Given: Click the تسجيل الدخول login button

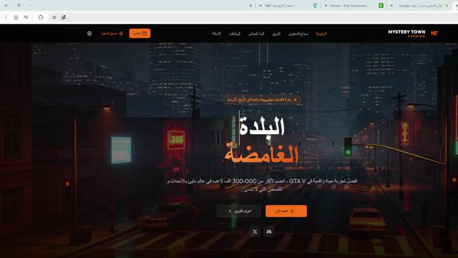Looking at the screenshot, I should point(112,33).
